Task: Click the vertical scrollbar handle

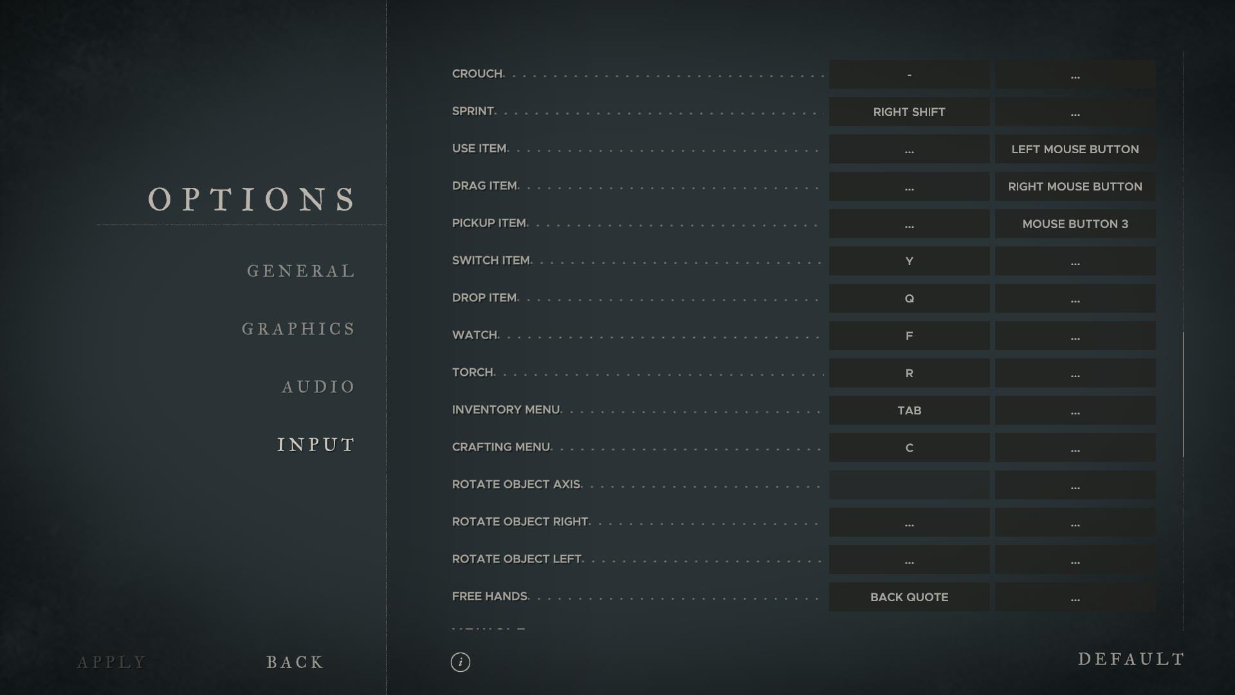Action: [1183, 394]
